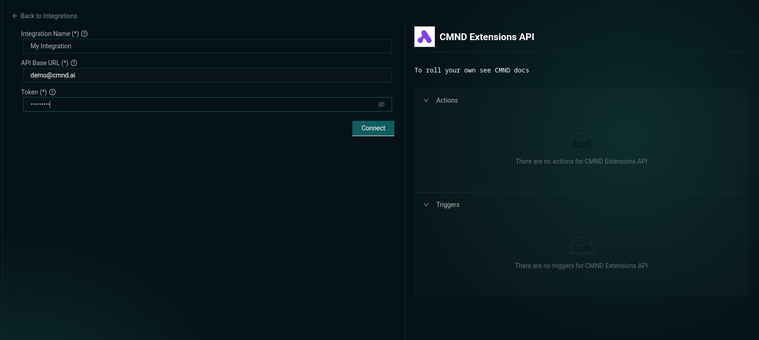Viewport: 759px width, 340px height.
Task: Click the back arrow icon
Action: 15,16
